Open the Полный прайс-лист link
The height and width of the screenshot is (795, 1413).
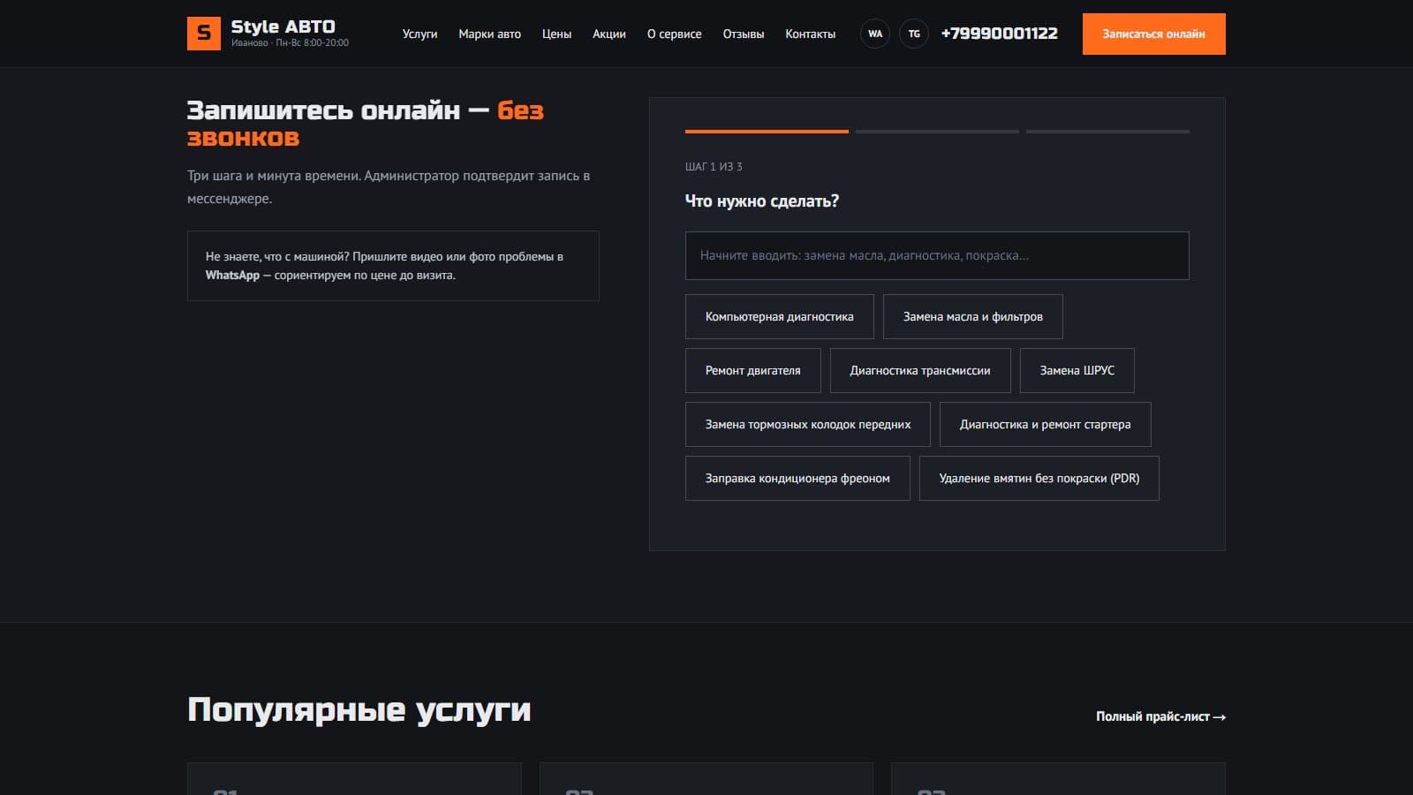tap(1160, 716)
